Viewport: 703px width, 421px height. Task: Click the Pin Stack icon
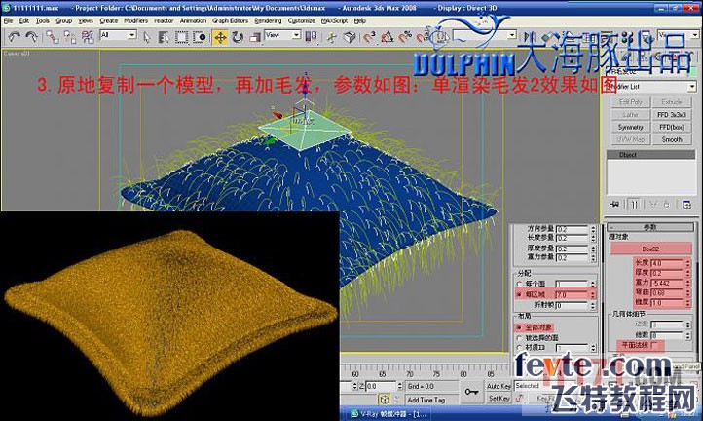pos(614,205)
